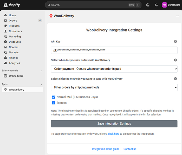The image size is (182, 155).
Task: Click the Discounts badge icon
Action: pyautogui.click(x=5, y=42)
